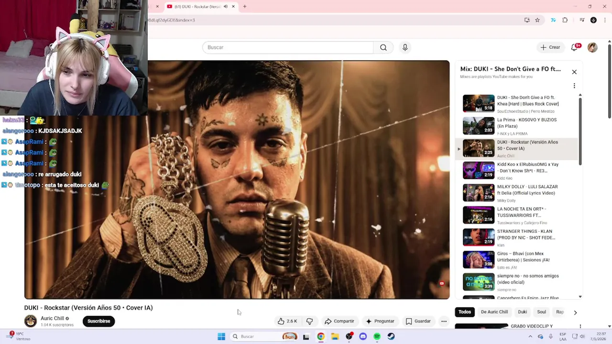Bookmark this page with the star icon
This screenshot has height=344, width=612.
tap(537, 20)
